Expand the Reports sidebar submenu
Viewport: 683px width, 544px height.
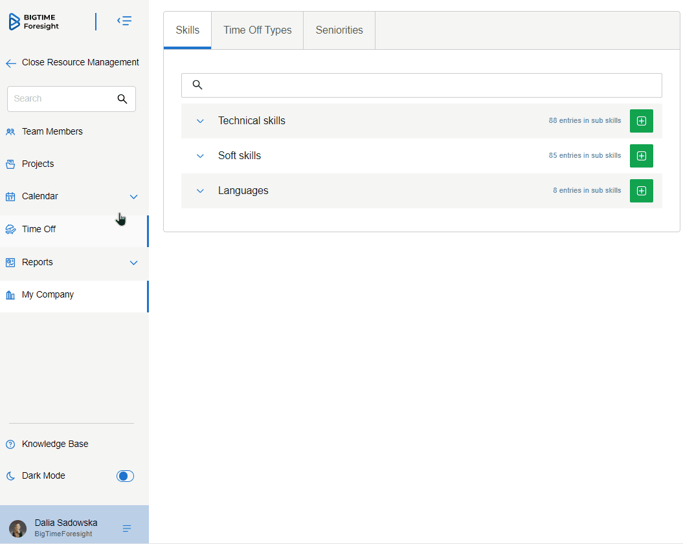click(x=133, y=263)
